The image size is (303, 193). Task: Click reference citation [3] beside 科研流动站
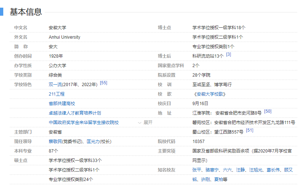tap(228, 55)
